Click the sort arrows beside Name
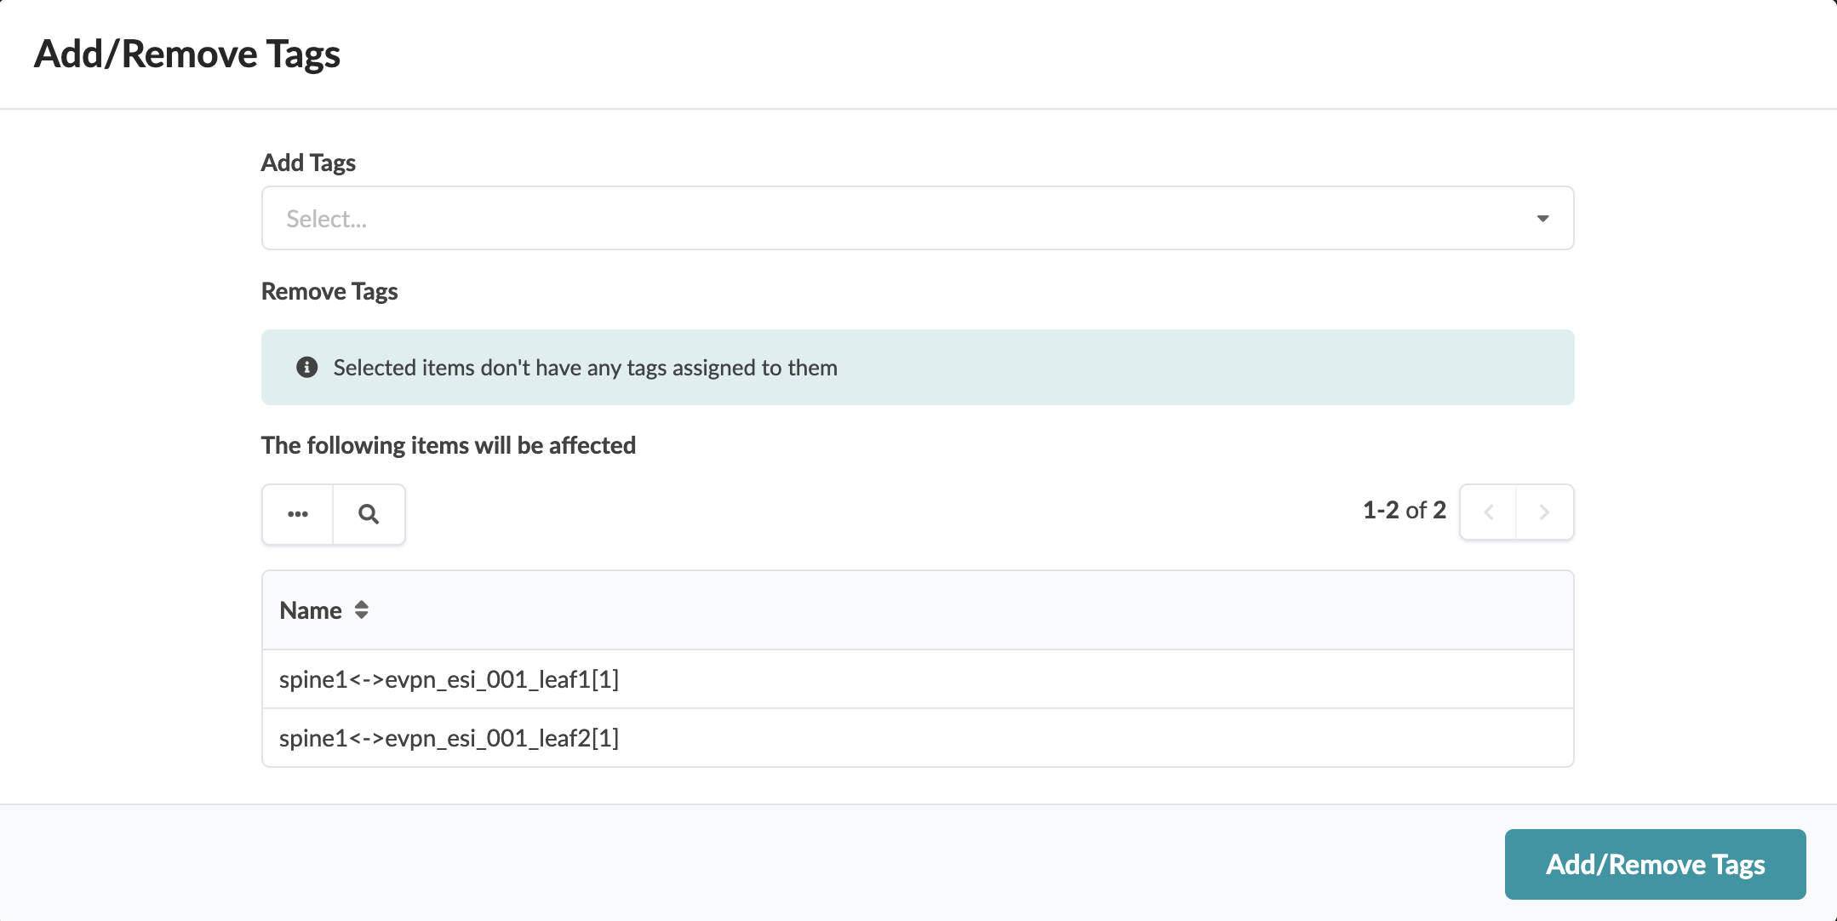 (x=362, y=610)
